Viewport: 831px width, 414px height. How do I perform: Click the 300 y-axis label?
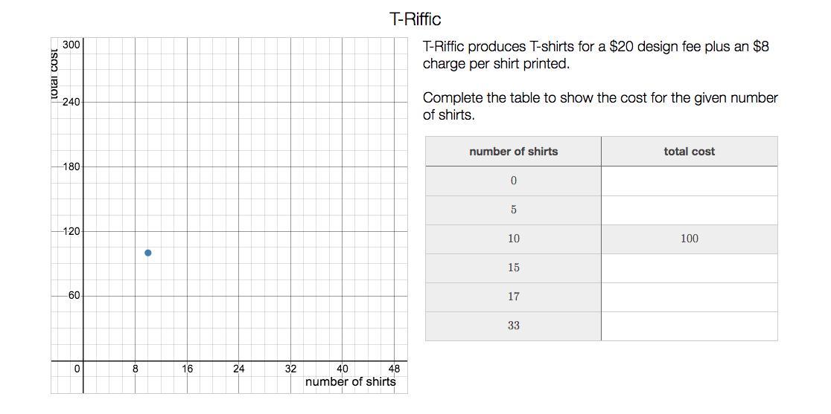point(71,45)
